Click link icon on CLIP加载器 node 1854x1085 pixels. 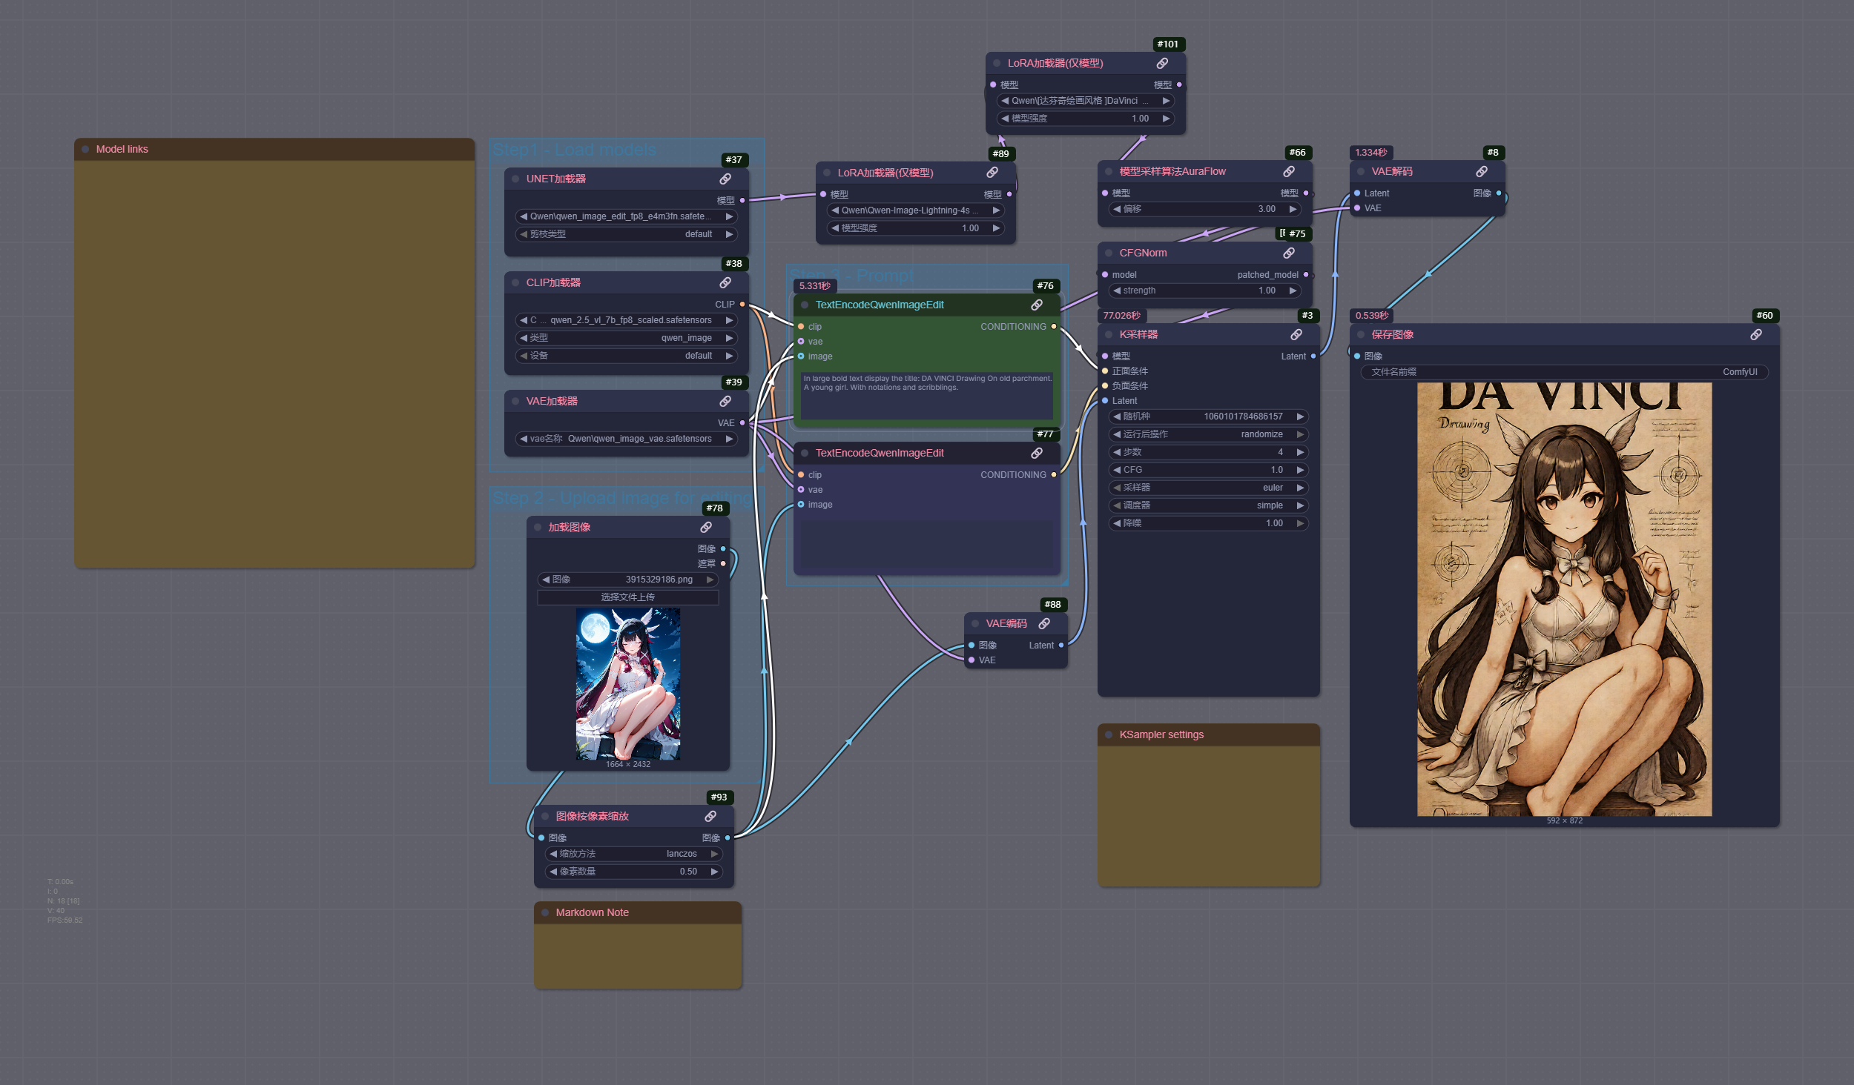click(x=725, y=282)
